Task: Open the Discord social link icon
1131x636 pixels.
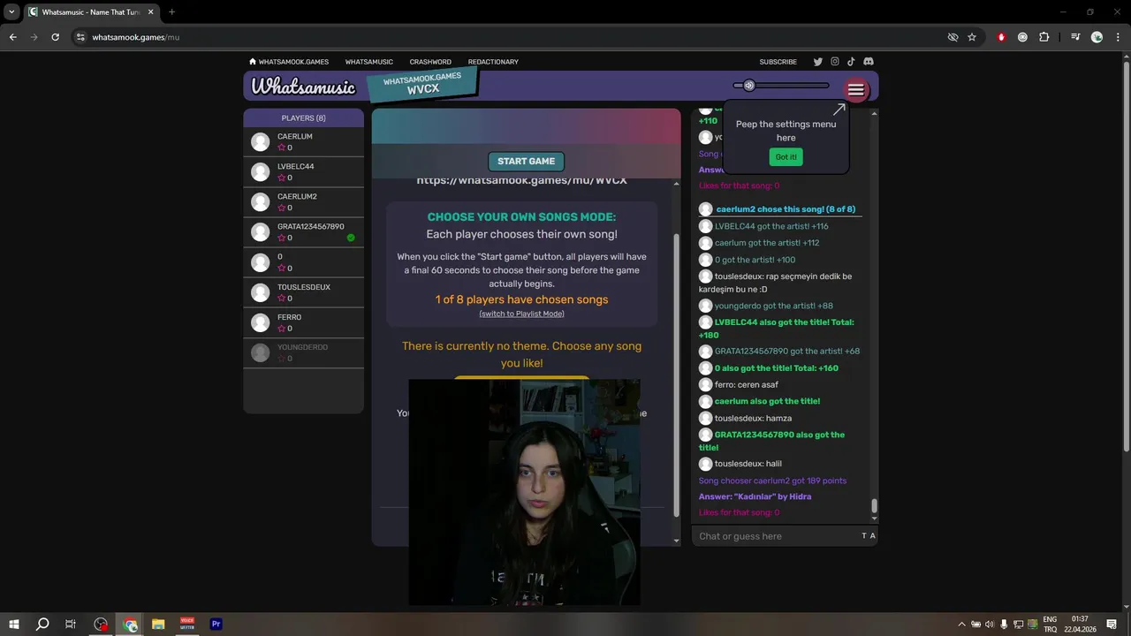Action: (x=869, y=62)
